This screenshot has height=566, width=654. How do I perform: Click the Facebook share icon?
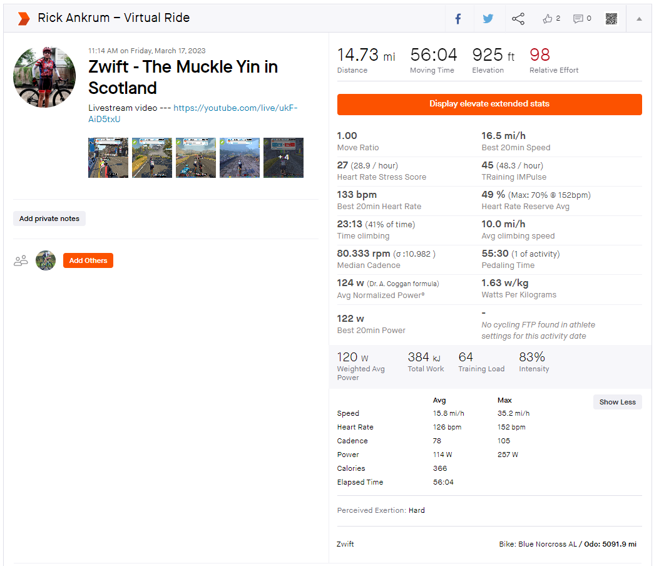coord(457,19)
